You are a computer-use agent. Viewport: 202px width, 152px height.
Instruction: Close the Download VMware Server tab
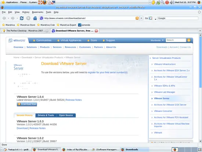[96, 31]
